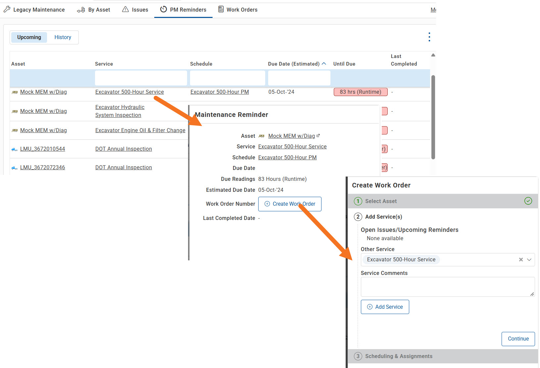
Task: Open asset LMU_3672010544
Action: (43, 149)
